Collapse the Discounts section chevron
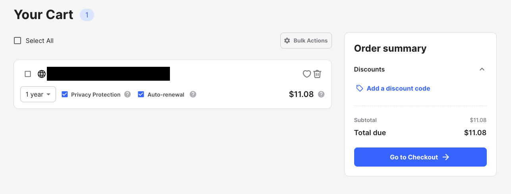The height and width of the screenshot is (194, 511). coord(482,69)
